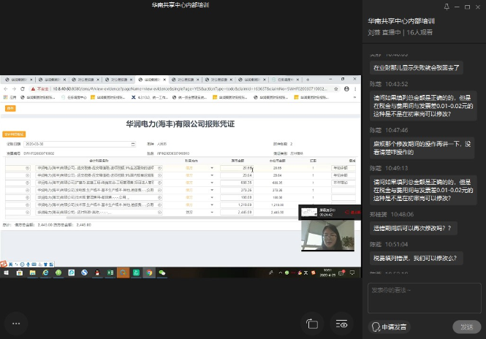Screen dimensions: 486x339
Task: Switch to the first browser tab
Action: (x=18, y=80)
